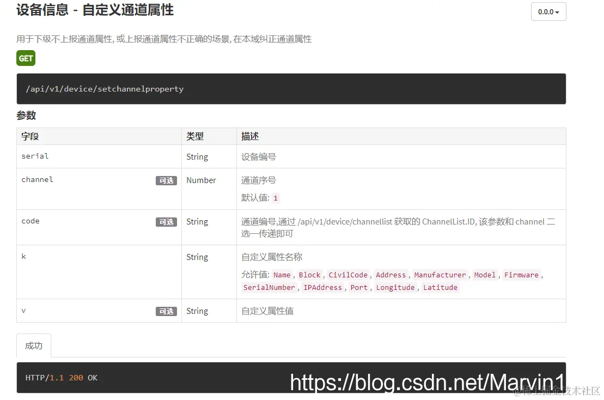604x400 pixels.
Task: Click the serial field name
Action: (x=35, y=156)
